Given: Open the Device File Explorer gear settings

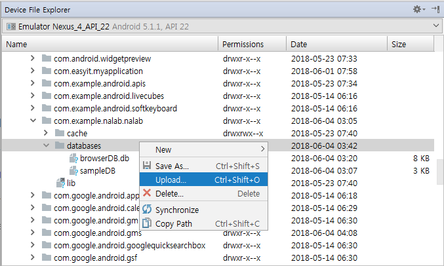Looking at the screenshot, I should pos(419,9).
